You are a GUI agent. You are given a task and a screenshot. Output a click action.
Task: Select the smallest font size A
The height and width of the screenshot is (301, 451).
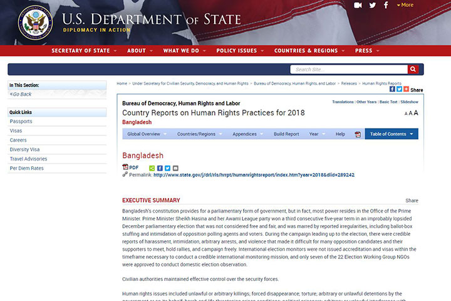click(x=406, y=114)
